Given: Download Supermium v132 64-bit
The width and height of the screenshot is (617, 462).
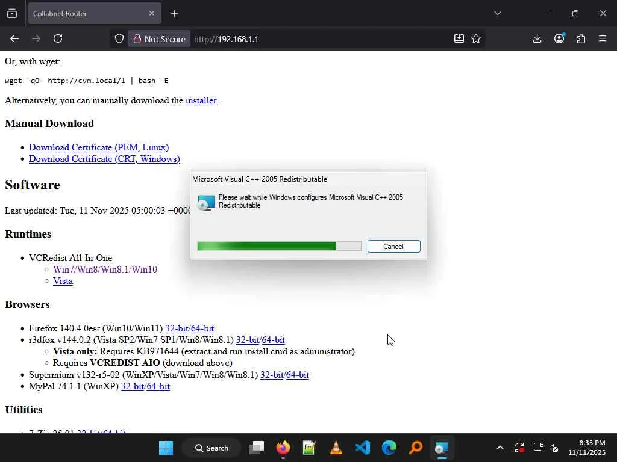Looking at the screenshot, I should coord(298,375).
